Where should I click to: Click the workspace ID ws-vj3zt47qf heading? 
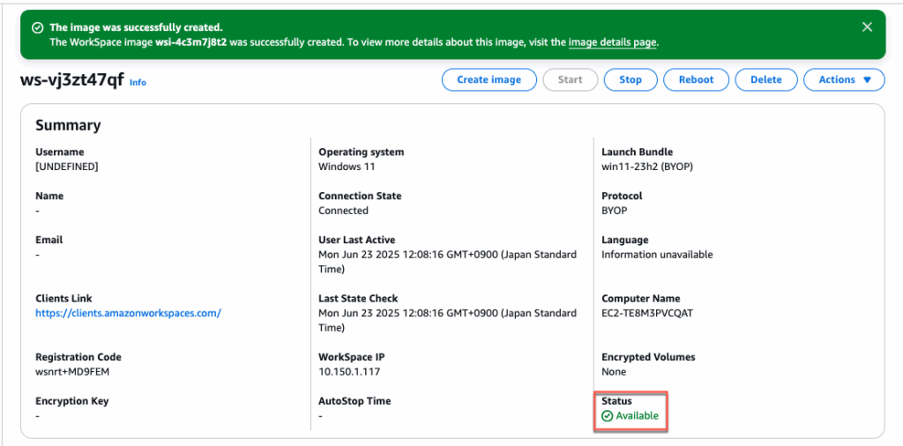71,80
